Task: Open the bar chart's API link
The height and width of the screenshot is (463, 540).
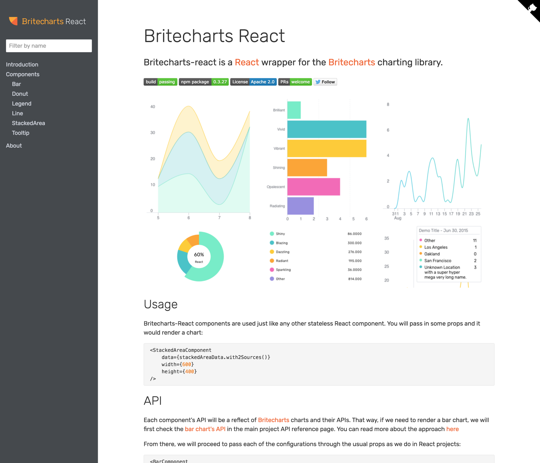Action: pos(205,429)
